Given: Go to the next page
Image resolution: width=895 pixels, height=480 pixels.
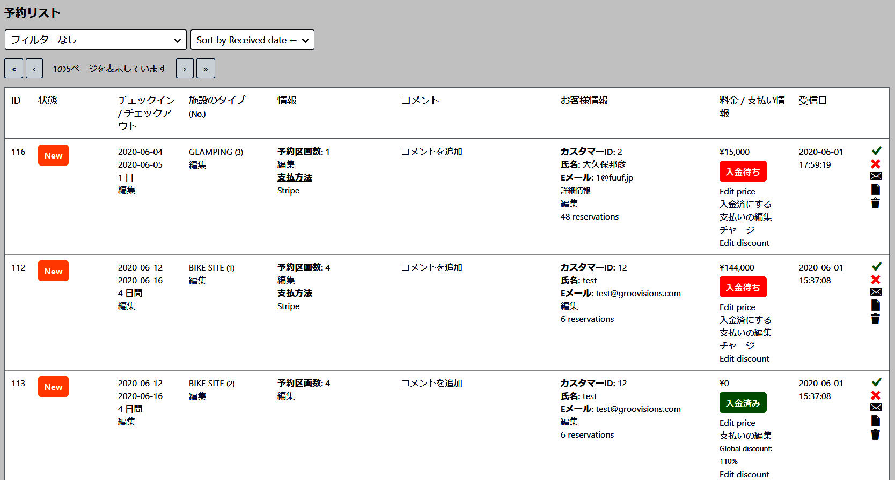Looking at the screenshot, I should tap(185, 69).
